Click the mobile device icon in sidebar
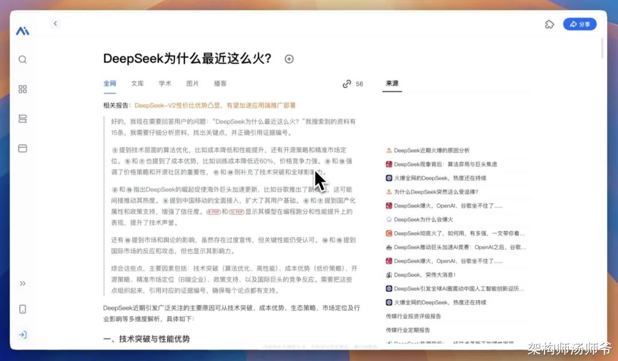This screenshot has width=618, height=361. [23, 310]
